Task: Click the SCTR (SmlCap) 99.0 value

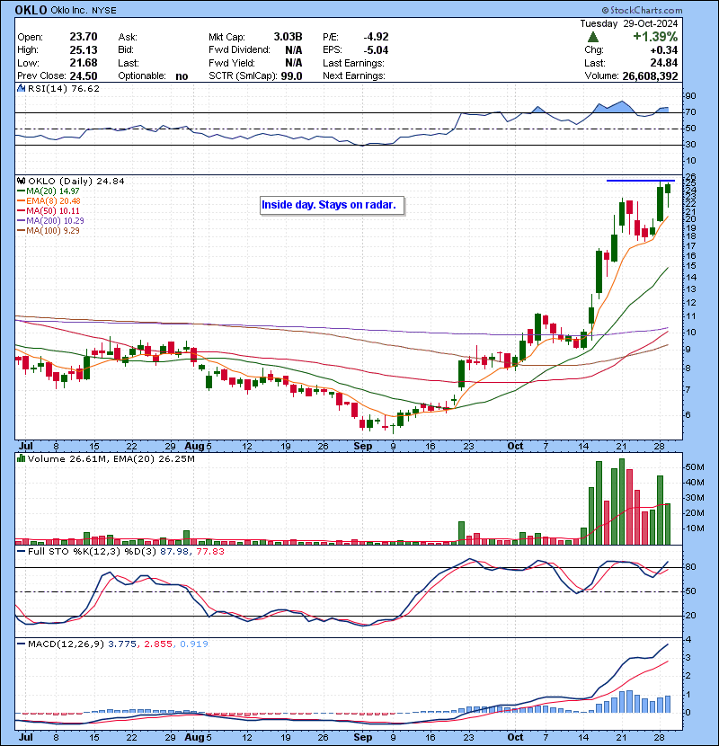Action: (291, 76)
